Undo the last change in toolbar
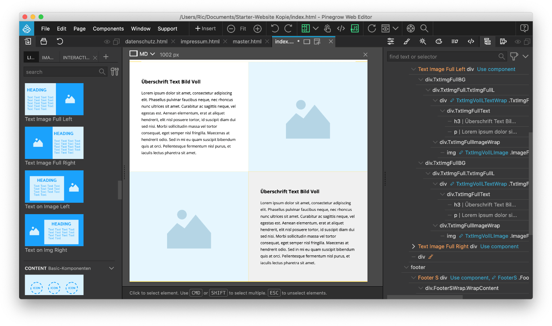Screen dimensions: 552x326 (275, 28)
